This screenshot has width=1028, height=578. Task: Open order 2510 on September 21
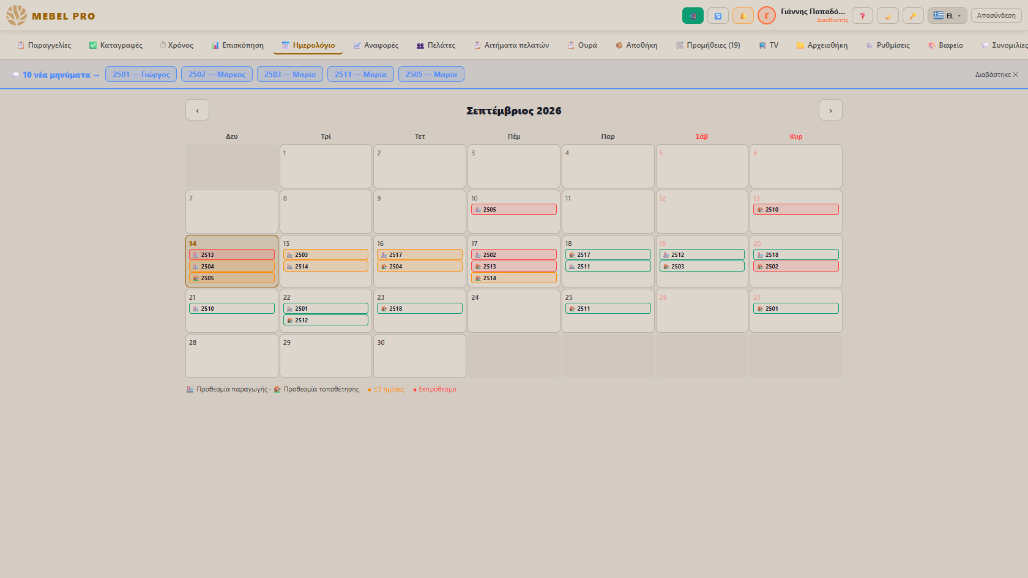pos(232,308)
